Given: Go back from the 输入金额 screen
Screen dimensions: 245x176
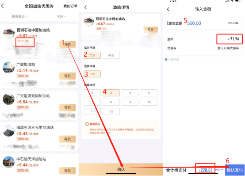Looking at the screenshot, I should [168, 9].
